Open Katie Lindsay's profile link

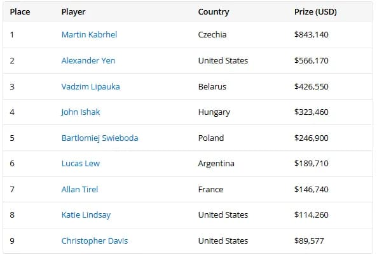click(x=86, y=214)
